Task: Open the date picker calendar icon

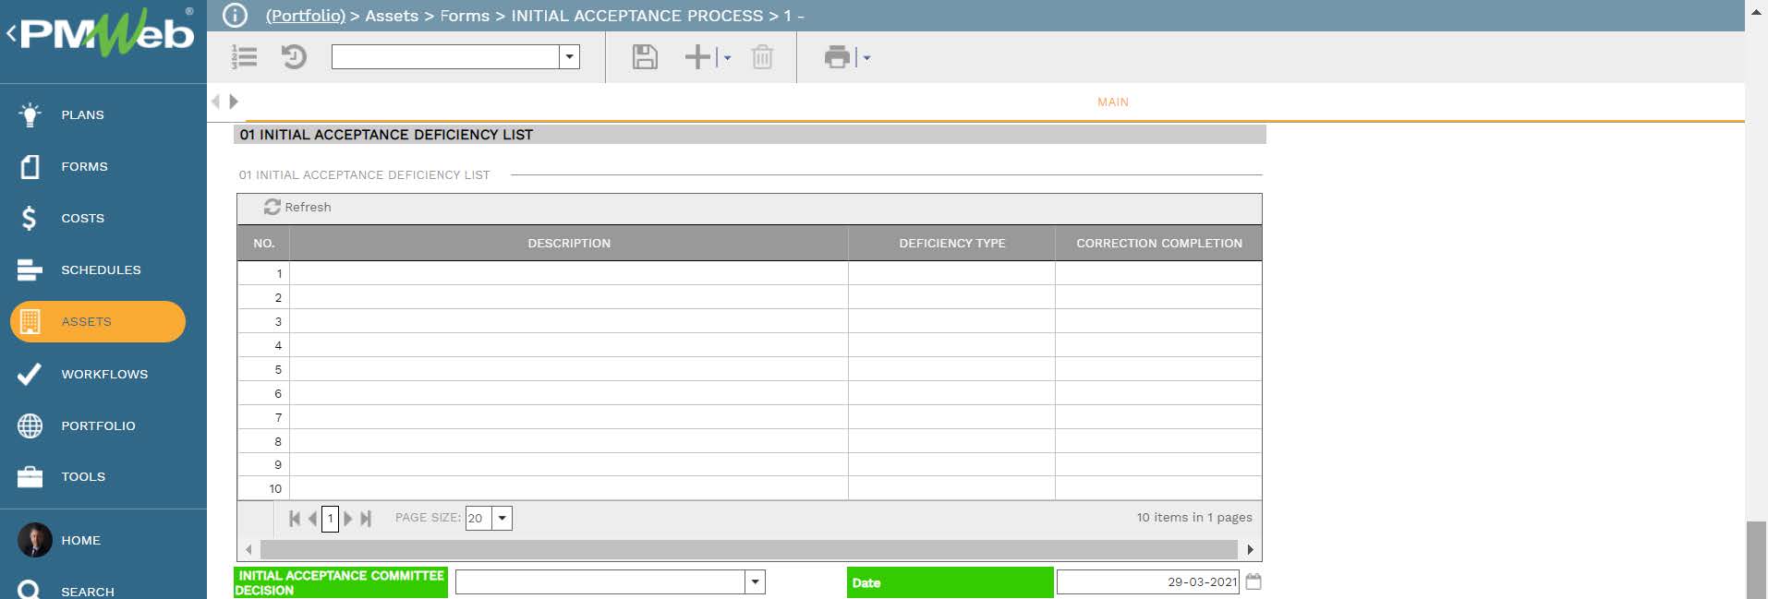Action: 1253,581
